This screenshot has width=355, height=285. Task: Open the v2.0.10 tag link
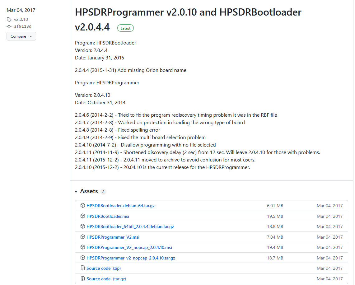coord(21,19)
